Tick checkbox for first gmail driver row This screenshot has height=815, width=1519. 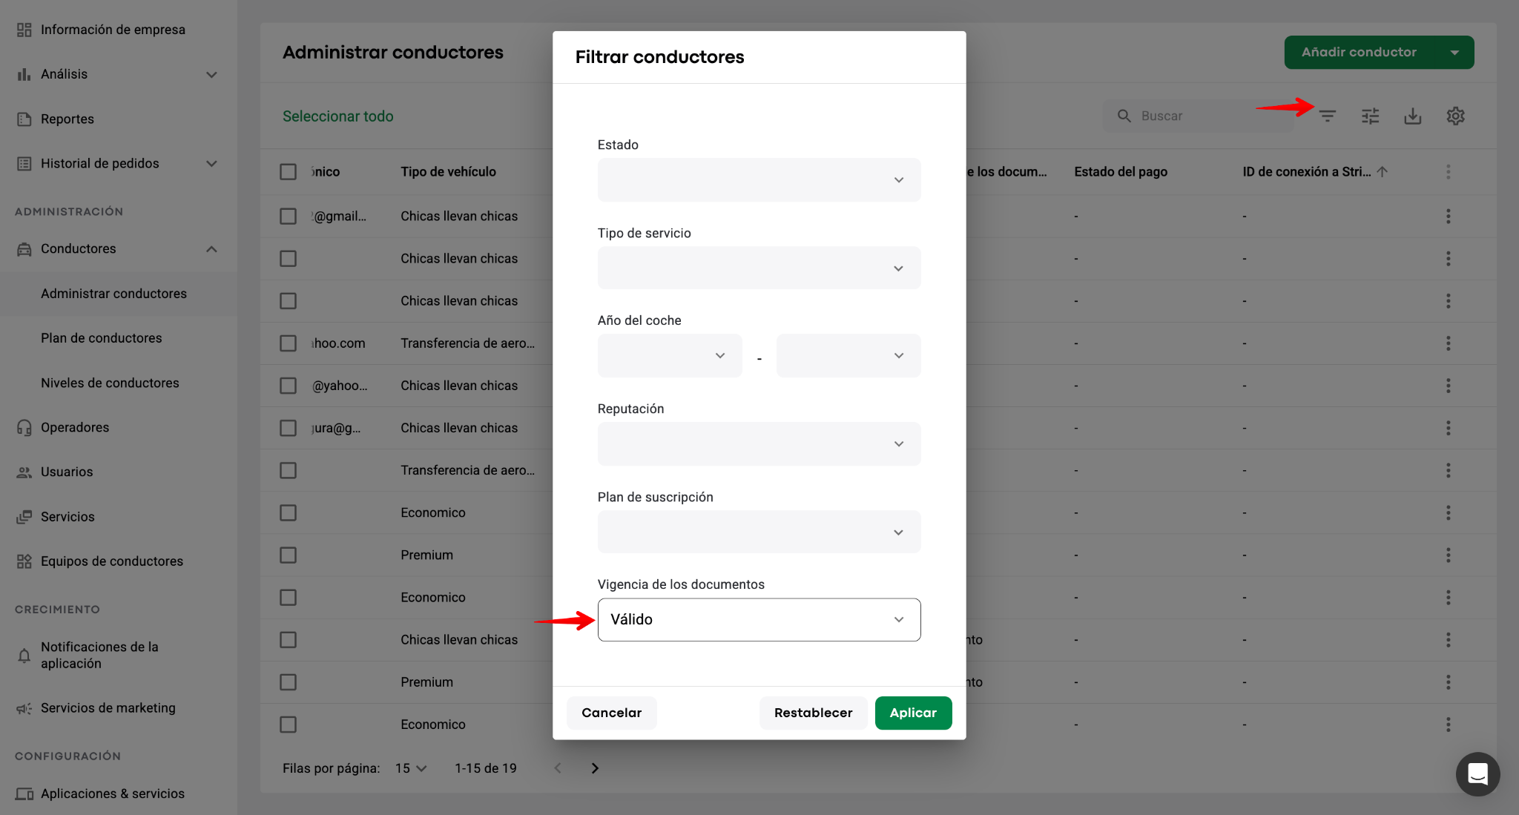tap(288, 217)
